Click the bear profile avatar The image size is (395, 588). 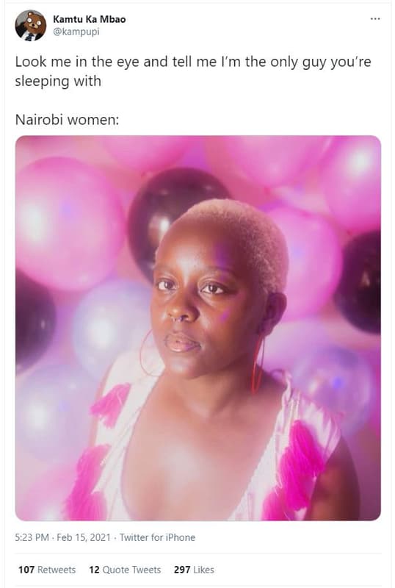[31, 26]
